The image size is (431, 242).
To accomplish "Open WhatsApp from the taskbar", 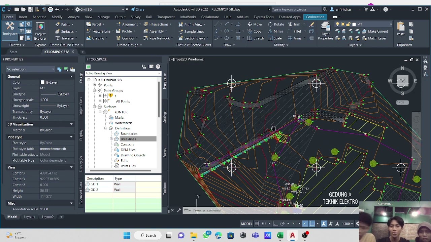I will pos(206,235).
